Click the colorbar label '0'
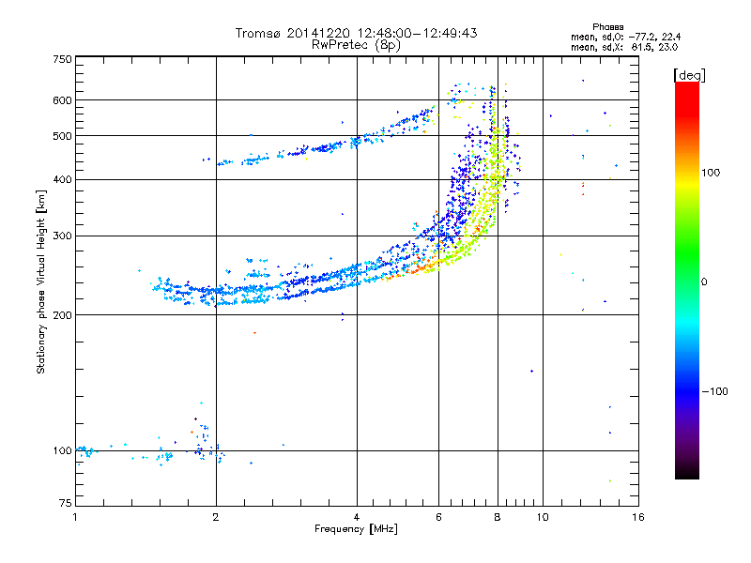 click(704, 282)
